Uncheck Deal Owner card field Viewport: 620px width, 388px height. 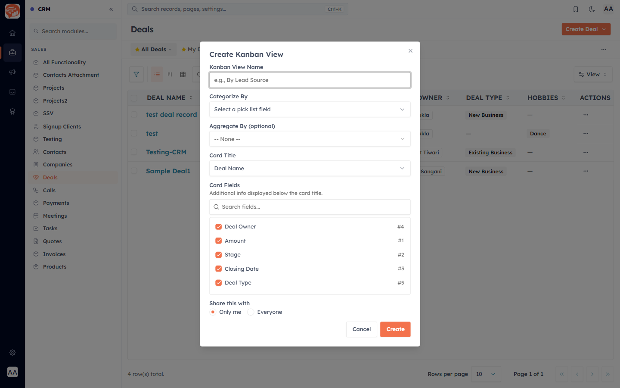[x=219, y=227]
